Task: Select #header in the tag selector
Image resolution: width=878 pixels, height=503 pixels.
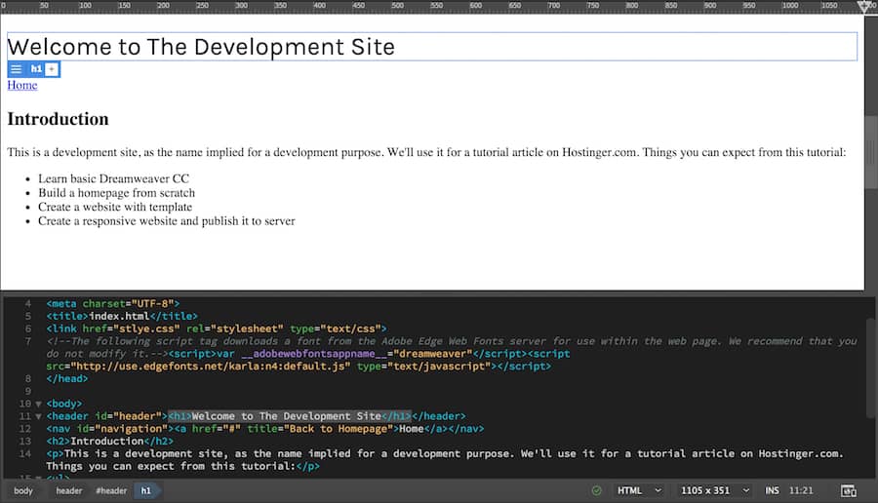Action: click(111, 490)
